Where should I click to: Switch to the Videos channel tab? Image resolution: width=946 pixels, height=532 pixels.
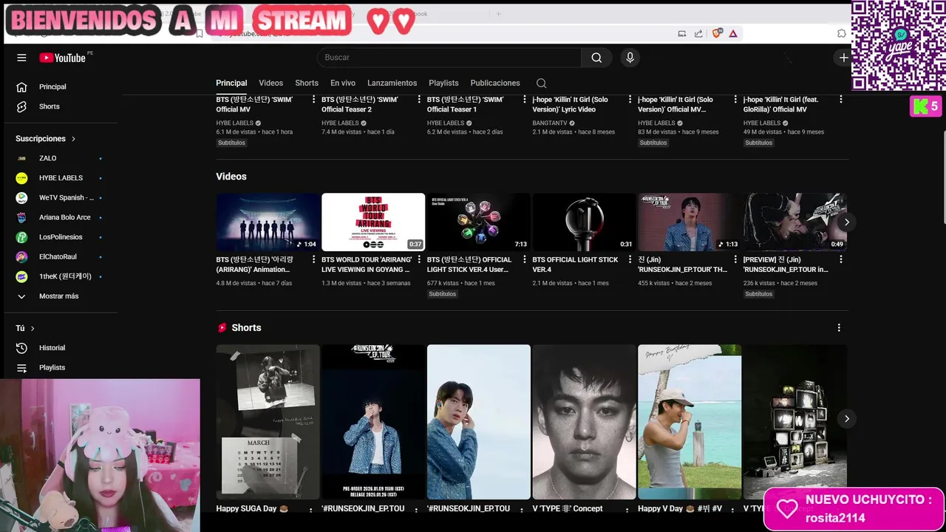[x=270, y=83]
